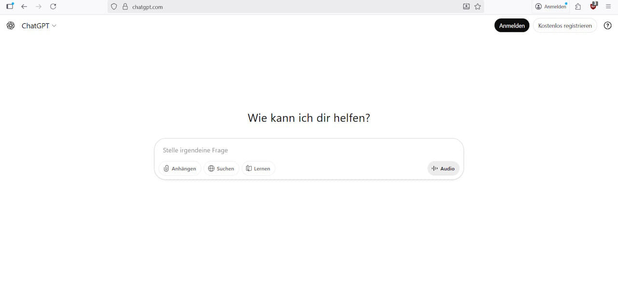618x290 pixels.
Task: Open Firefox account menu via toolbar Anmelden
Action: (x=550, y=6)
